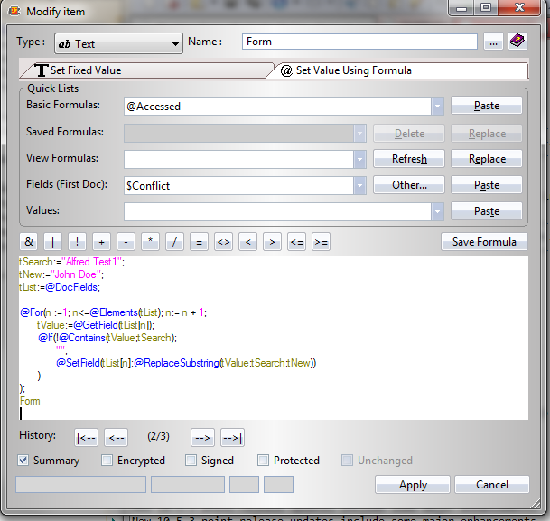Expand the Basic Formulas @Accessed dropdown
The width and height of the screenshot is (550, 521).
437,107
